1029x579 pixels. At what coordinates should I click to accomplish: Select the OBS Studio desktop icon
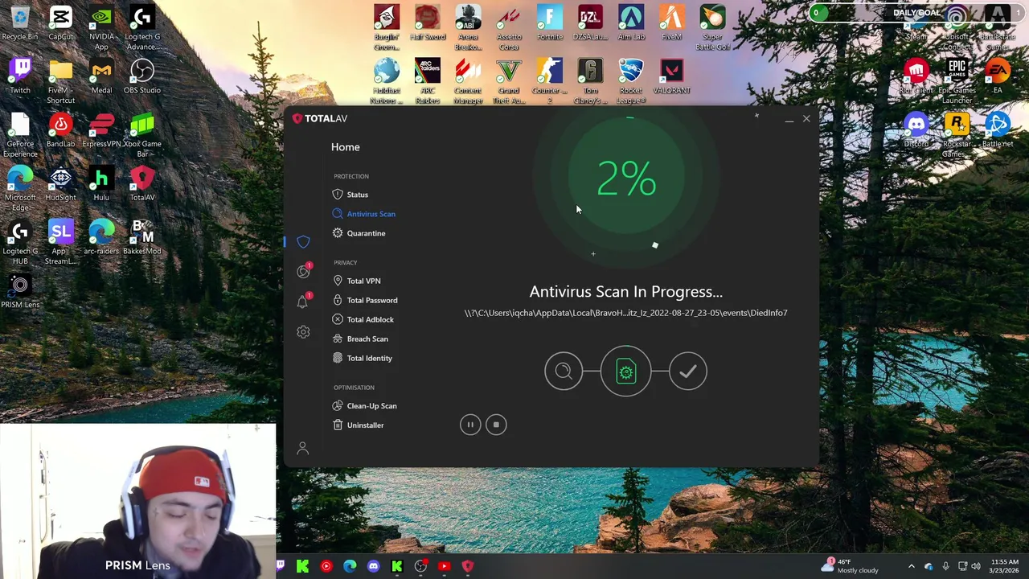point(142,76)
